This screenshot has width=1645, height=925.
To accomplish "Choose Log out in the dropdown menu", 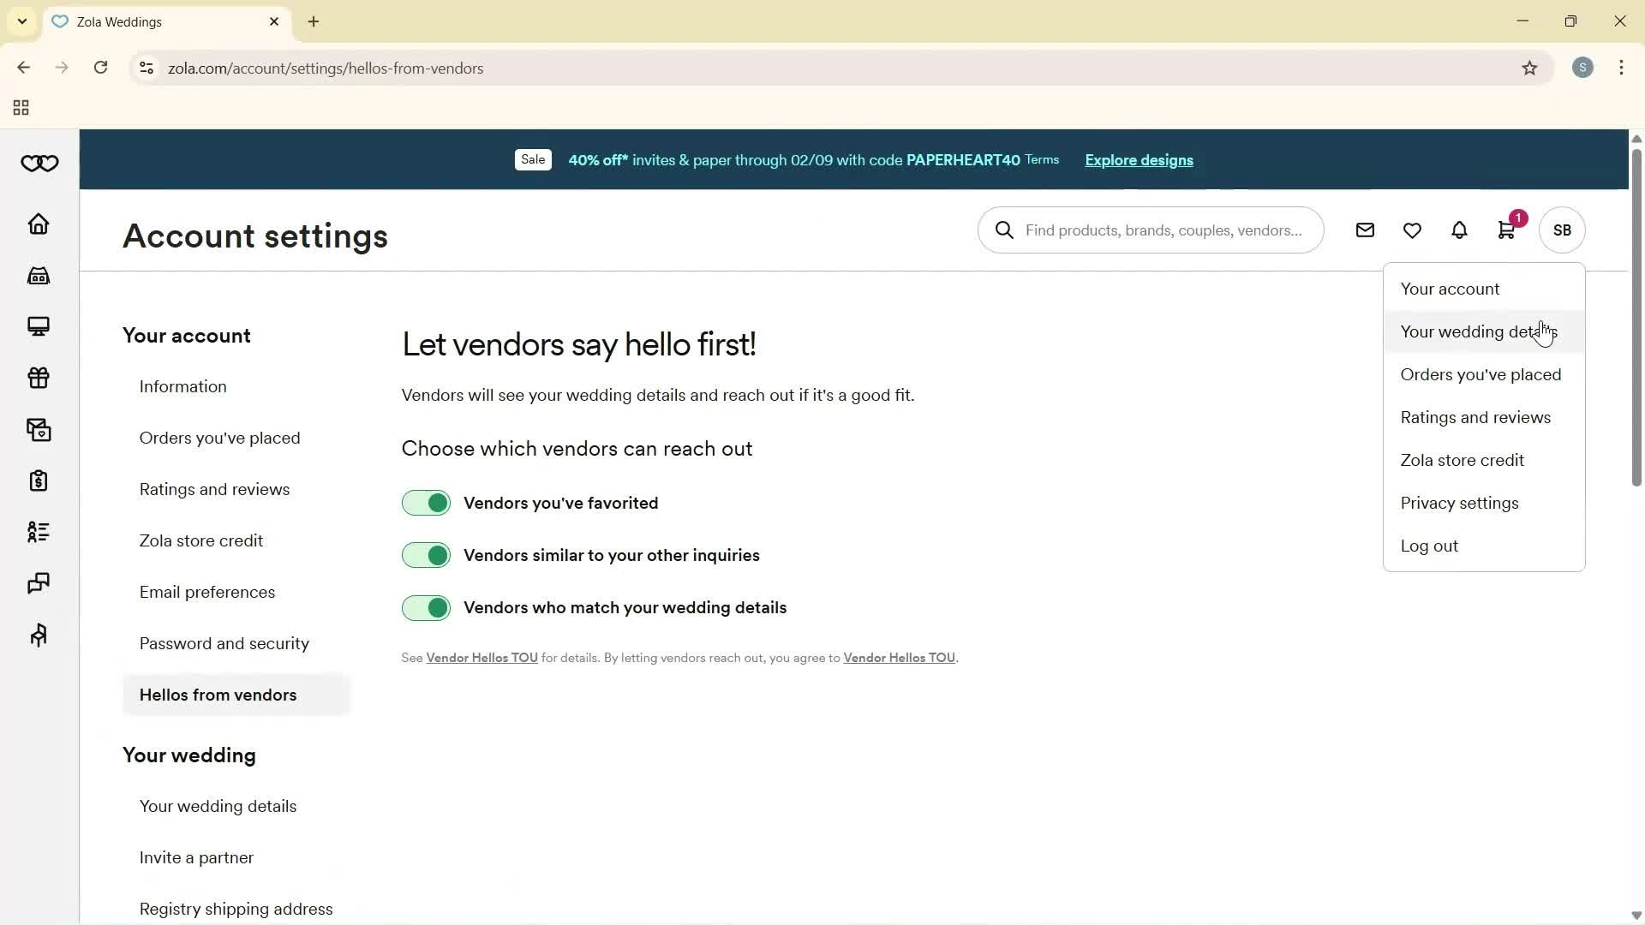I will pyautogui.click(x=1429, y=546).
